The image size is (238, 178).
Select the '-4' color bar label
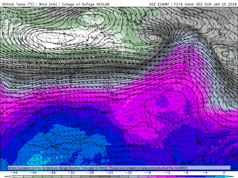(x=205, y=173)
